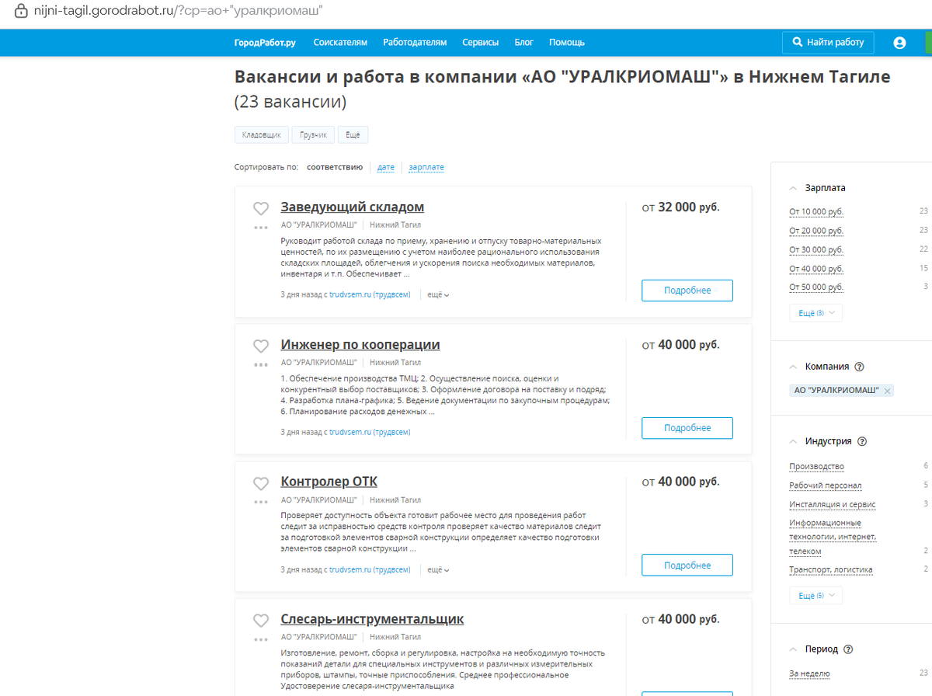Open the Соискателям menu
Screen dimensions: 932x696
340,43
